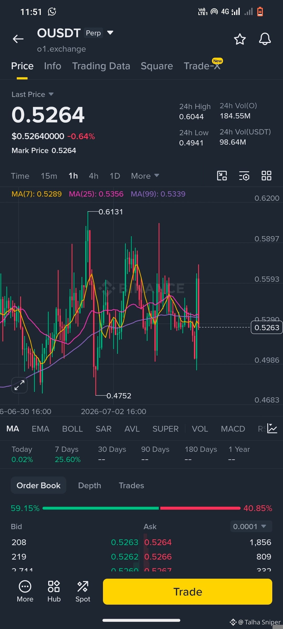Viewport: 283px width, 629px height.
Task: Open the indicator chart icon beside MACD
Action: click(x=272, y=429)
